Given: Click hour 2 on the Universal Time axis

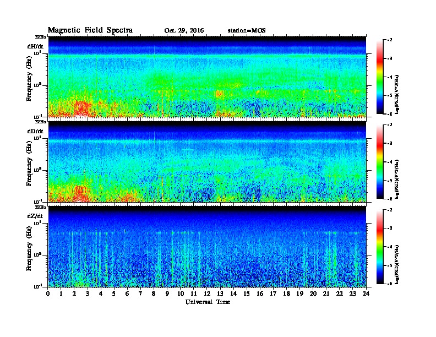Looking at the screenshot, I should [x=74, y=294].
